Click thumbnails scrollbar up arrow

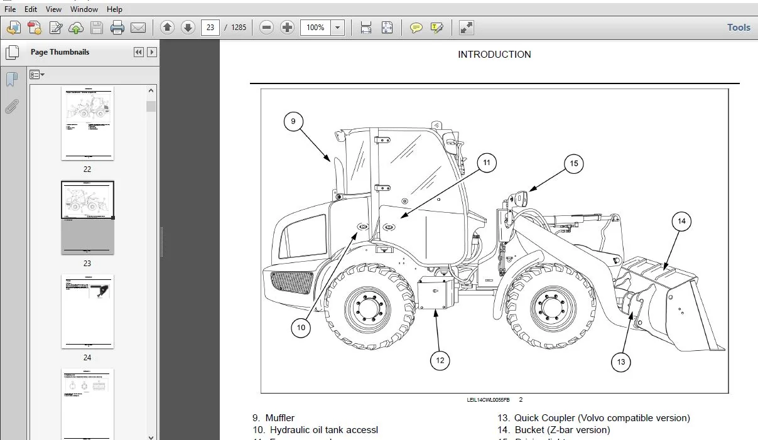point(151,90)
